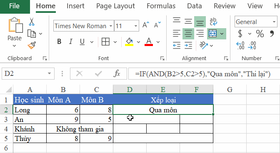Click the Percent Style icon
This screenshot has width=280, height=153.
click(x=260, y=34)
